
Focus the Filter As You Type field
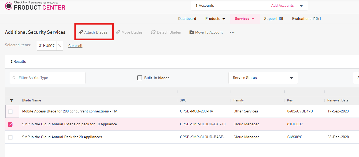(48, 78)
